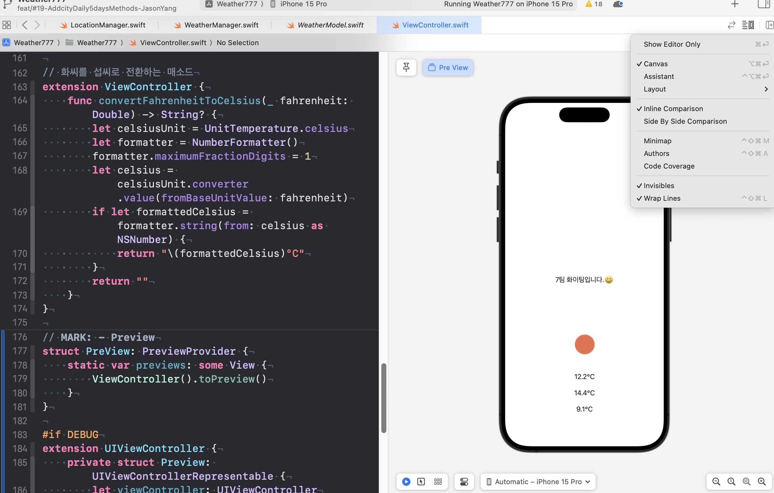Viewport: 774px width, 493px height.
Task: Switch to the WeatherManager.swift tab
Action: pyautogui.click(x=221, y=25)
